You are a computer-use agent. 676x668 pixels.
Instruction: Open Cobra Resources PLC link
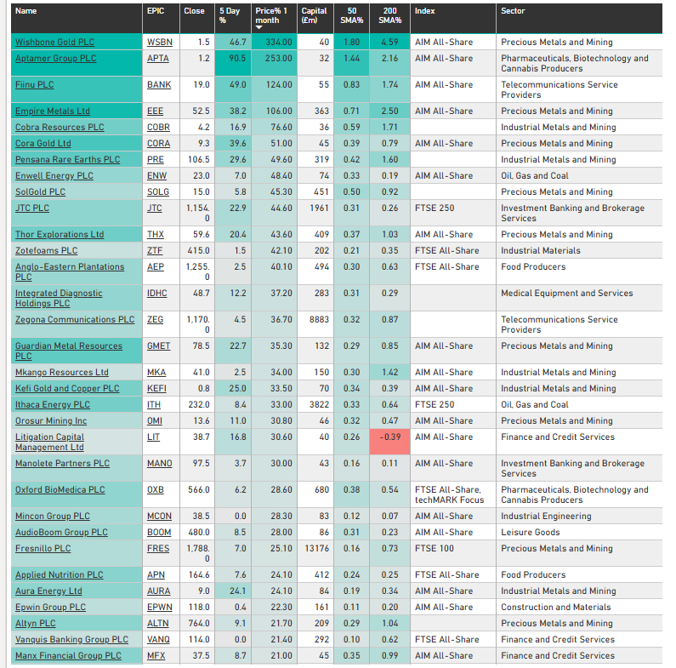(60, 128)
